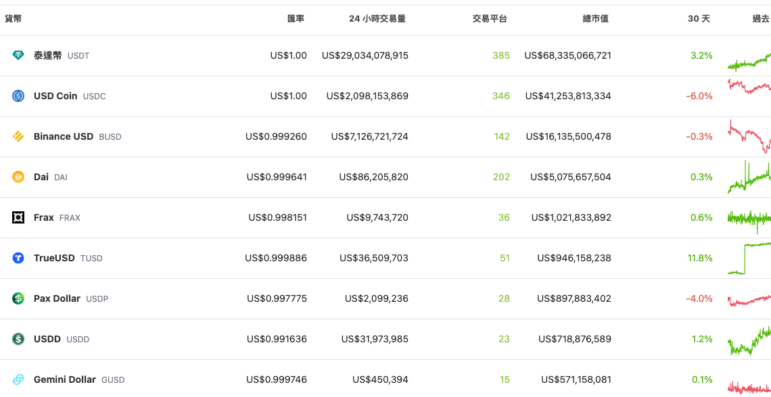
Task: Sort by 30 天 column header
Action: click(x=699, y=19)
